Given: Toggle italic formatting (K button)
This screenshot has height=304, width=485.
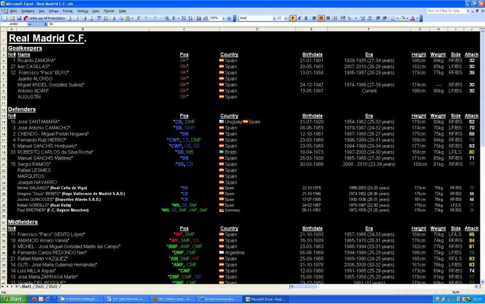Looking at the screenshot, I should (299, 18).
